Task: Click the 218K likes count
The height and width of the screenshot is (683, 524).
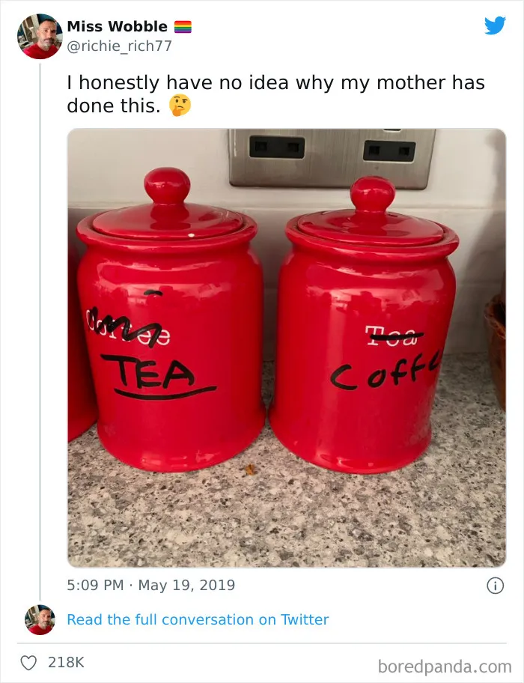Action: (66, 663)
